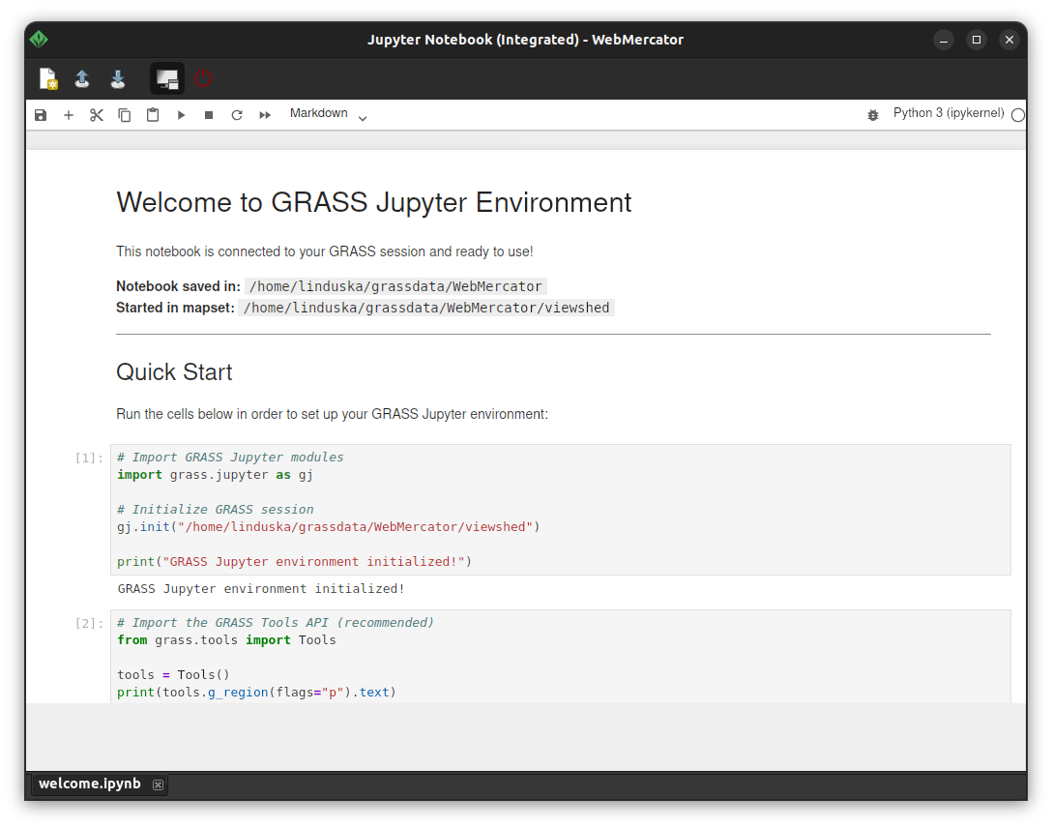The height and width of the screenshot is (828, 1052).
Task: Click the notebook saved path /home/linduska/grassdata/WebMercator
Action: [x=395, y=286]
